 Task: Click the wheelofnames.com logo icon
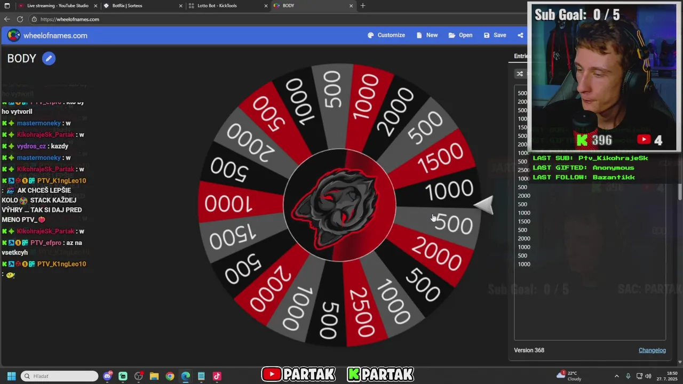tap(13, 36)
